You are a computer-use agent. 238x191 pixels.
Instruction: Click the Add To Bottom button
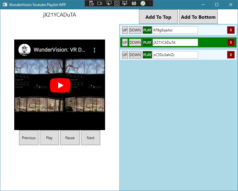click(x=198, y=17)
